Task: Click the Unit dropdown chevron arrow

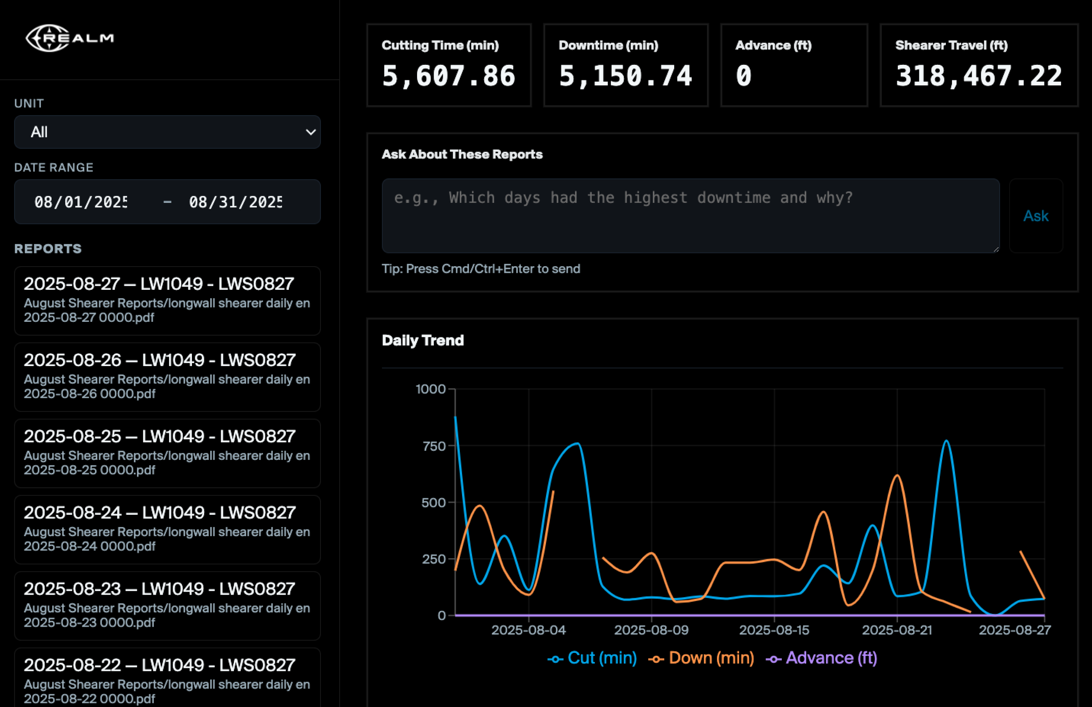Action: (311, 132)
